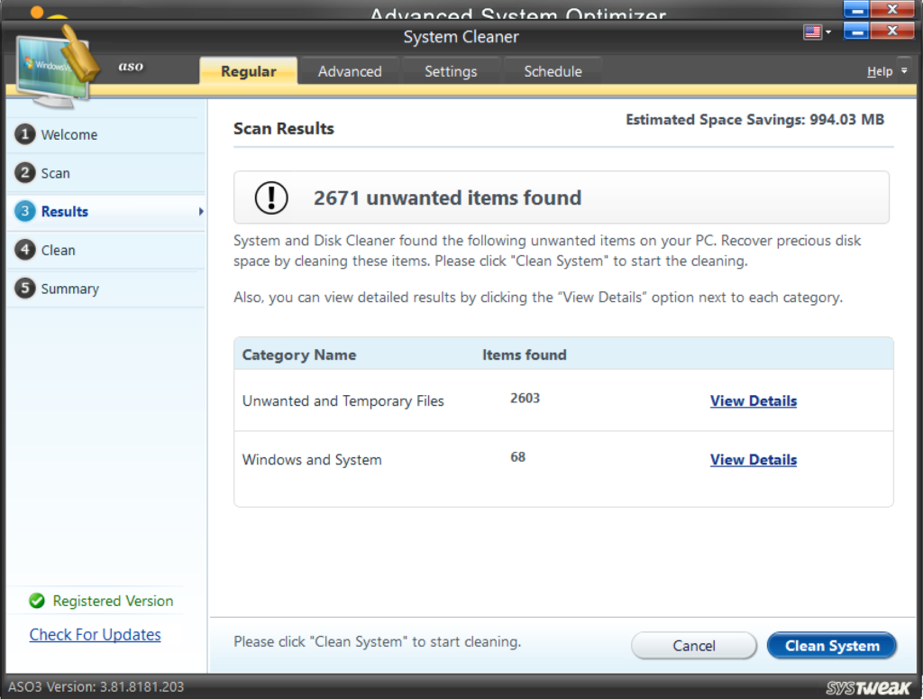Go to step 2 Scan
The height and width of the screenshot is (699, 923).
click(106, 173)
